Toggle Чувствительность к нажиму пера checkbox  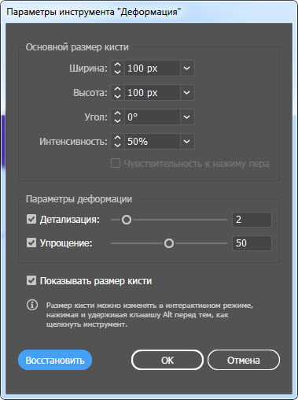pyautogui.click(x=116, y=163)
